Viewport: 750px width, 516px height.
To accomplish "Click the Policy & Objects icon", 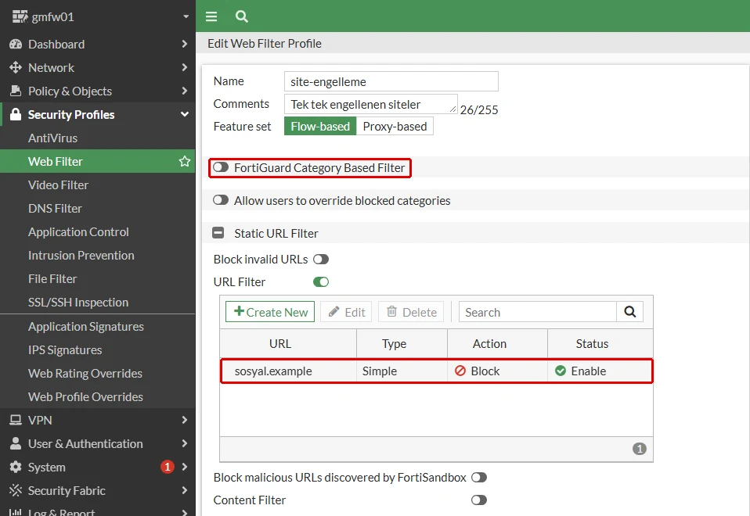I will [16, 91].
